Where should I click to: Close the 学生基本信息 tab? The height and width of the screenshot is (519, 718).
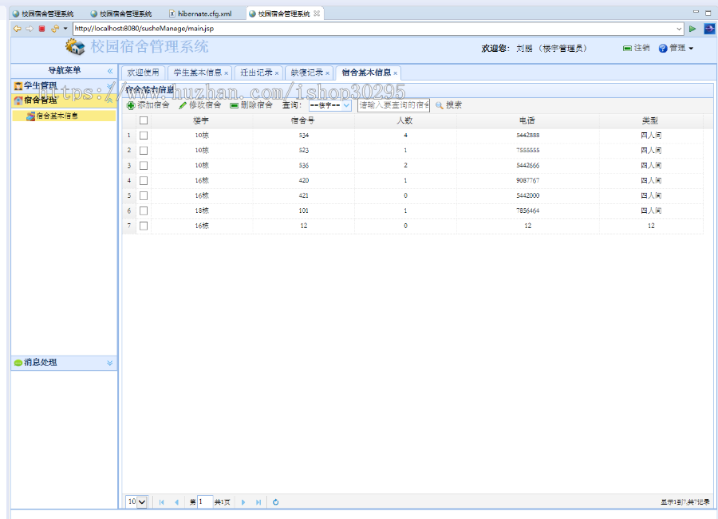pyautogui.click(x=227, y=73)
